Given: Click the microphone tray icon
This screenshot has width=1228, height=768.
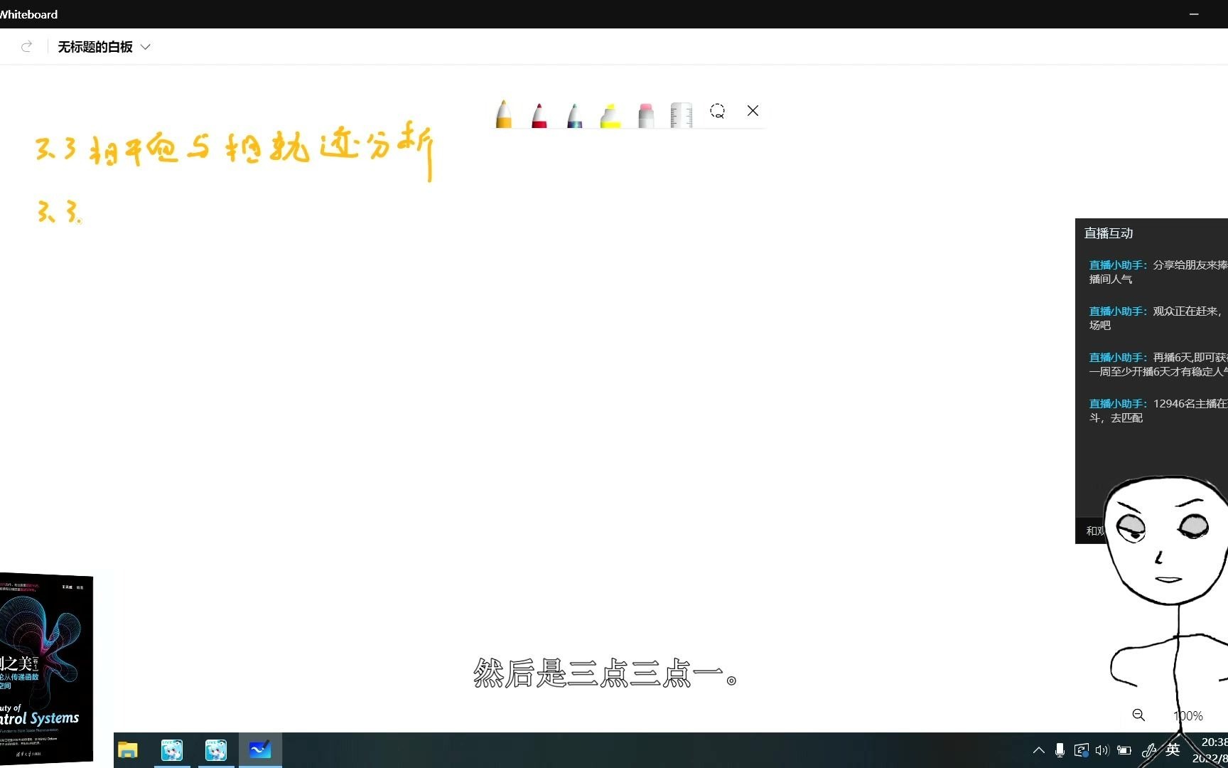Looking at the screenshot, I should coord(1060,750).
